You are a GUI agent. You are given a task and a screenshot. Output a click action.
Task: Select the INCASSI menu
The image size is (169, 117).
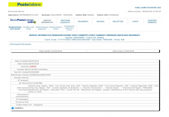click(x=100, y=21)
